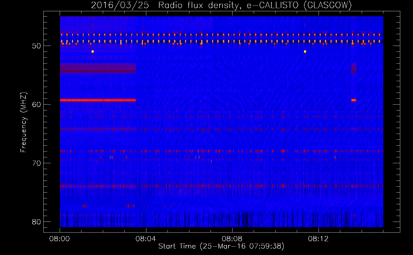413x255 pixels.
Task: Click the short red burst near 08:13:30 at 59 MHz
Action: point(354,100)
